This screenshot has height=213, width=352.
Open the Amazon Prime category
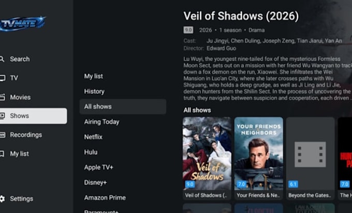tap(105, 198)
